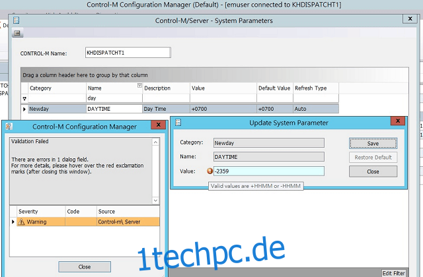Image resolution: width=423 pixels, height=277 pixels.
Task: Sort by the Category column header
Action: click(57, 88)
